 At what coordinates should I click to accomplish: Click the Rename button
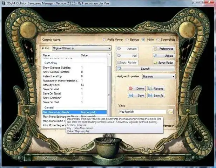click(x=156, y=89)
